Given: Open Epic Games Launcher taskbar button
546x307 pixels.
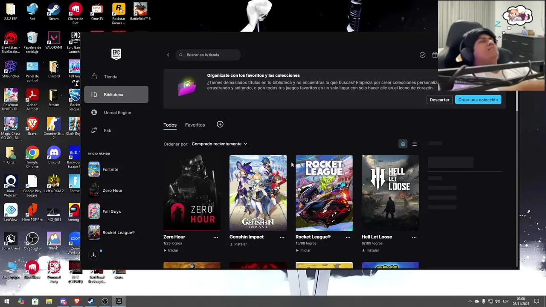Looking at the screenshot, I should pyautogui.click(x=119, y=301).
